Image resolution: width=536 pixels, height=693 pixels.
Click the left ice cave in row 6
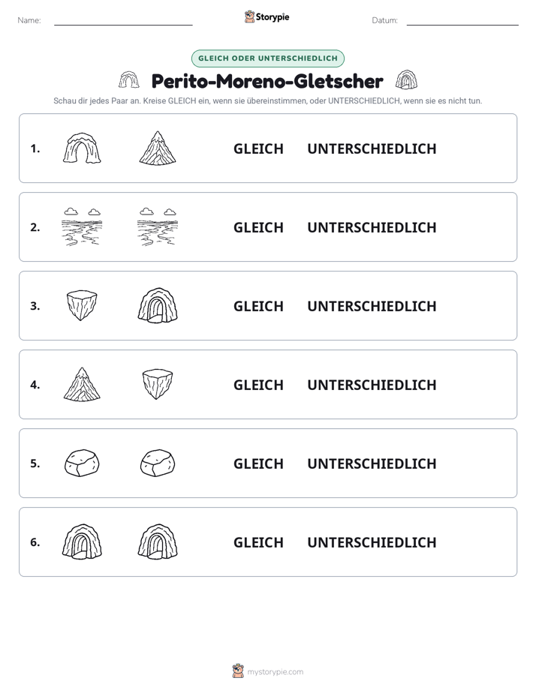(x=82, y=541)
